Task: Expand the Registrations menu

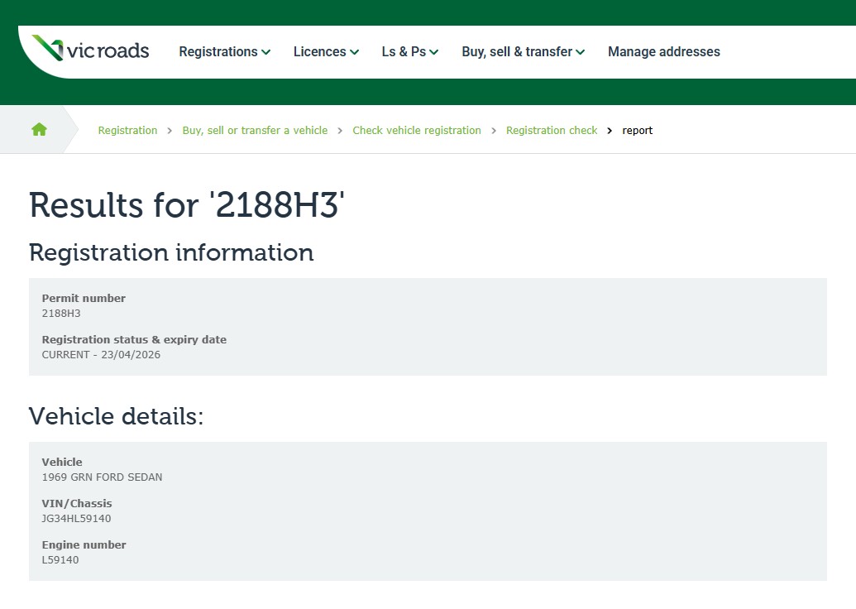Action: click(x=218, y=51)
